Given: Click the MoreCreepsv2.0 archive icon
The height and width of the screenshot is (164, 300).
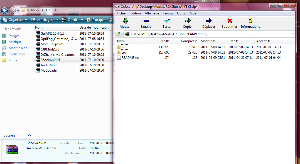Looking at the screenshot, I should 38,44.
